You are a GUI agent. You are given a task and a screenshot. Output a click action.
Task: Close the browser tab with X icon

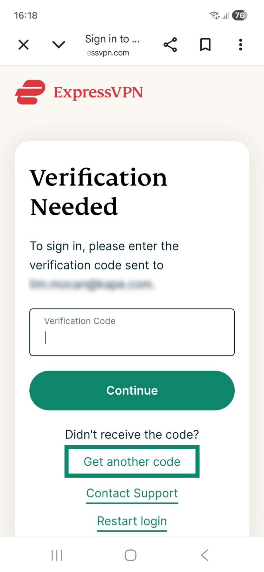23,45
